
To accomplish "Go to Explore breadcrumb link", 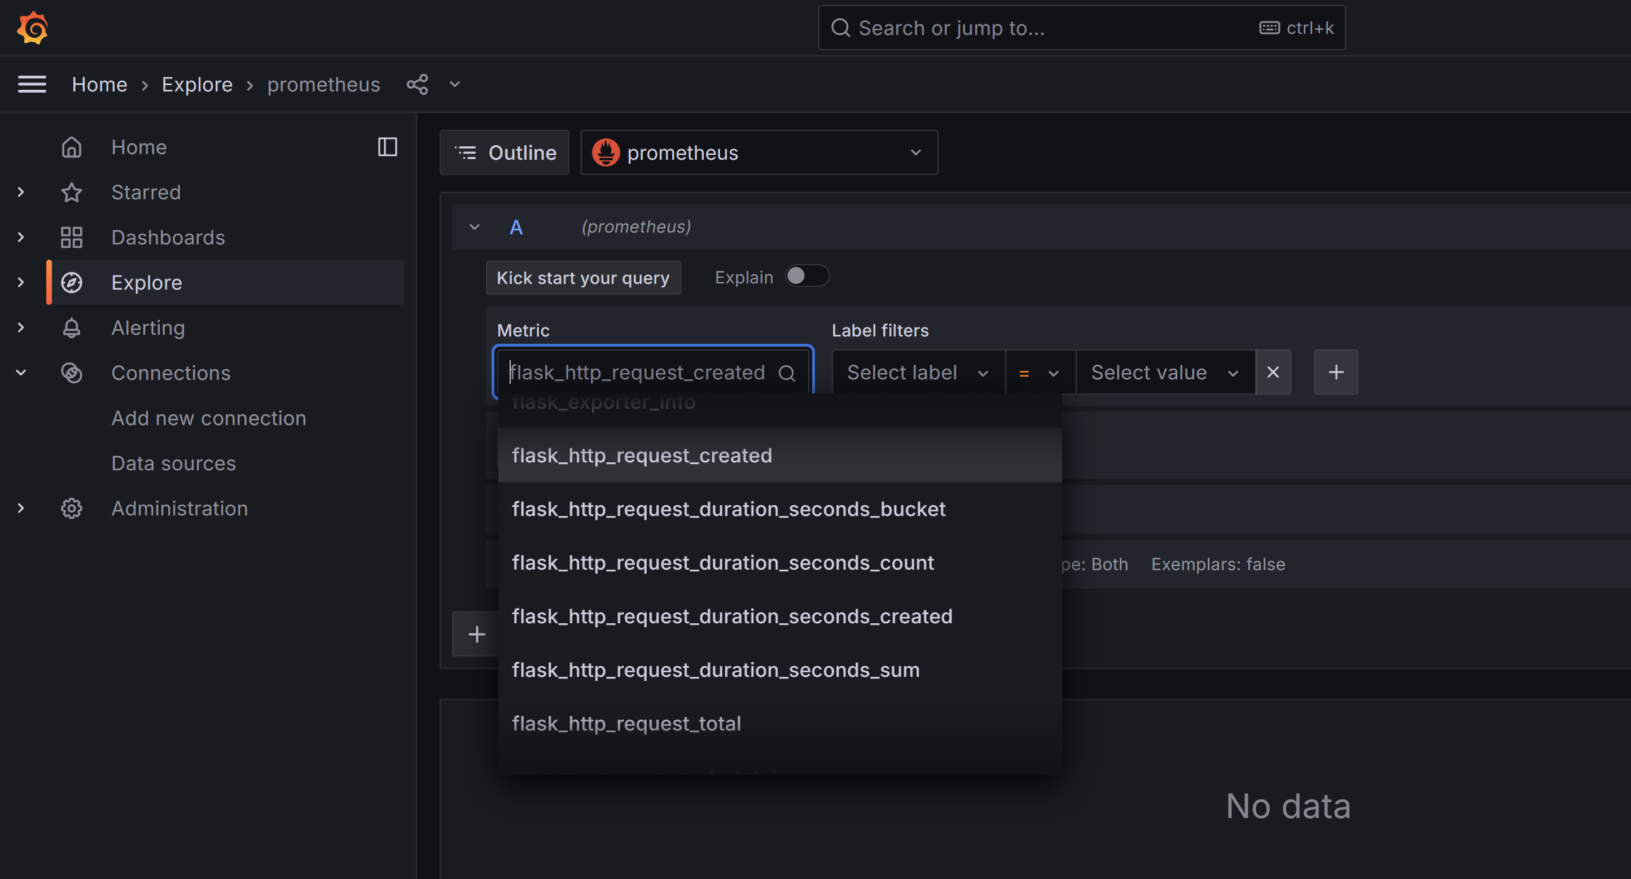I will pyautogui.click(x=197, y=84).
